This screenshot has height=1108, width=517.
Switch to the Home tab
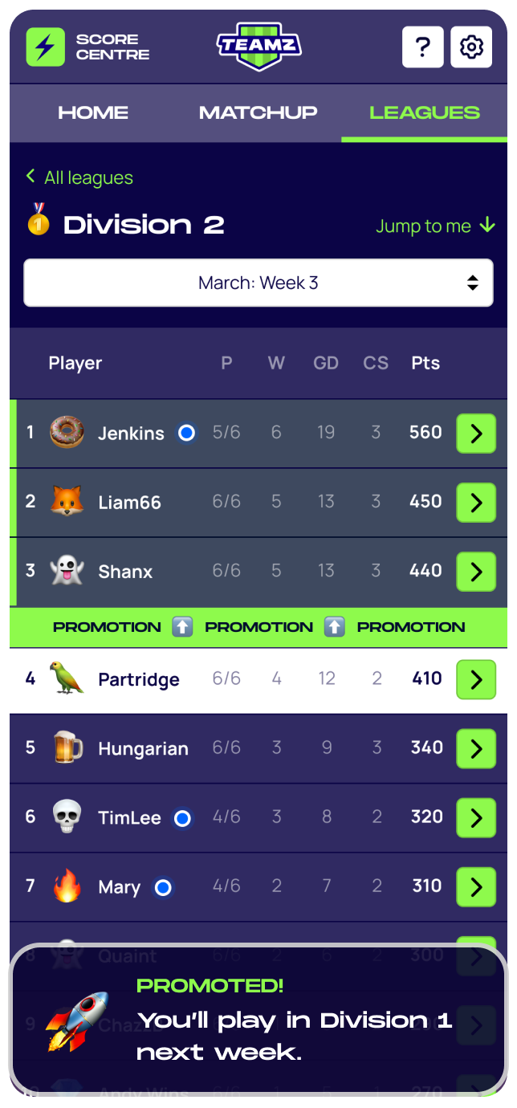93,113
